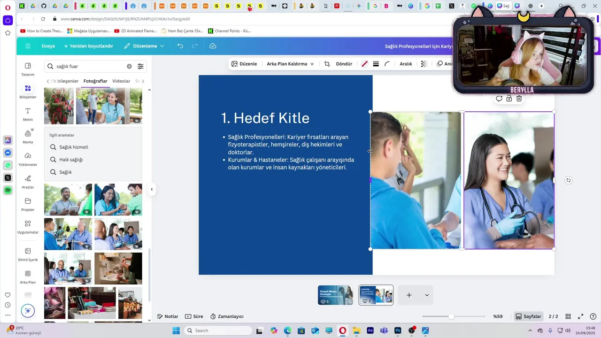Viewport: 601px width, 338px height.
Task: Open the hamburger main menu
Action: click(x=28, y=46)
